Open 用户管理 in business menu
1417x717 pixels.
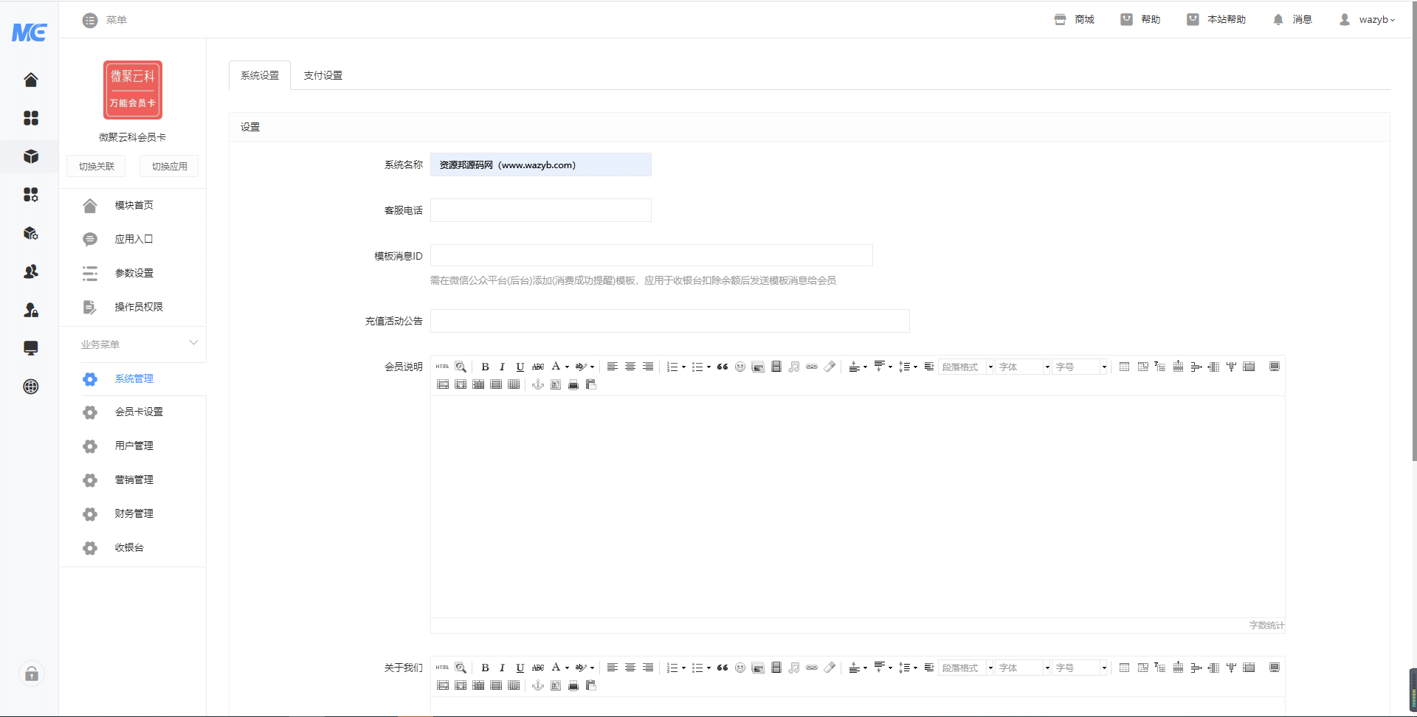tap(133, 446)
